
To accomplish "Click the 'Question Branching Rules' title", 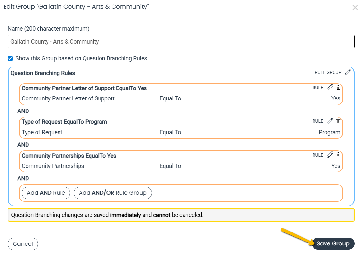I will point(43,73).
